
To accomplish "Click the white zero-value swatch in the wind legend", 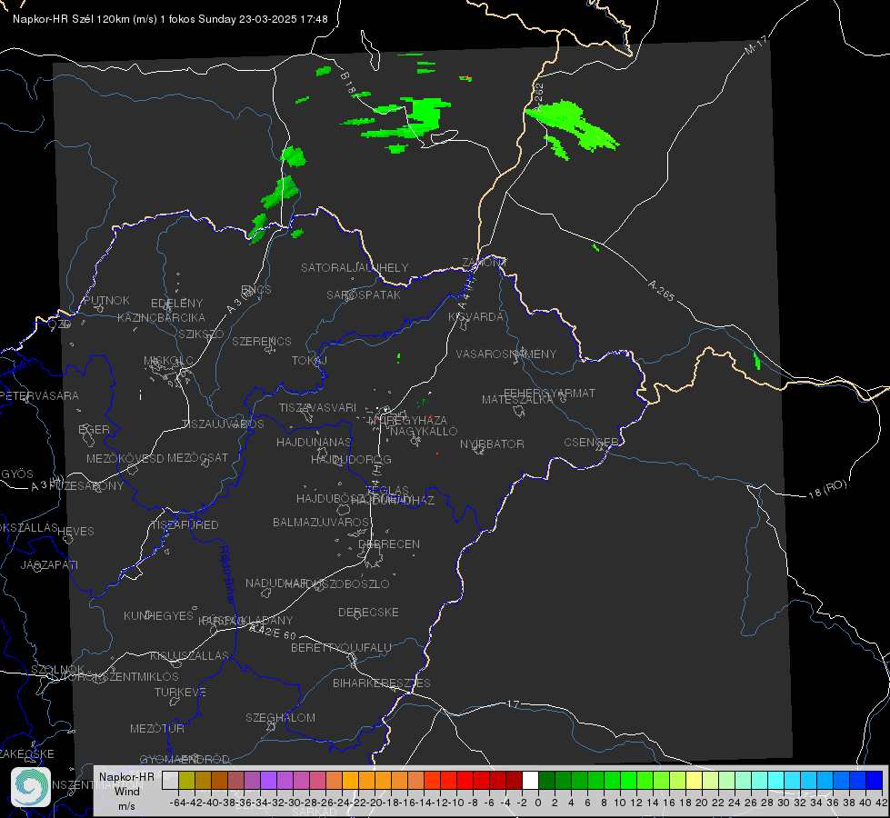I will [x=530, y=780].
